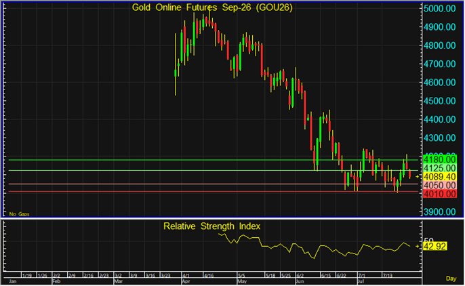Toggle the No Gaps chart setting
465x286 pixels.
click(19, 214)
